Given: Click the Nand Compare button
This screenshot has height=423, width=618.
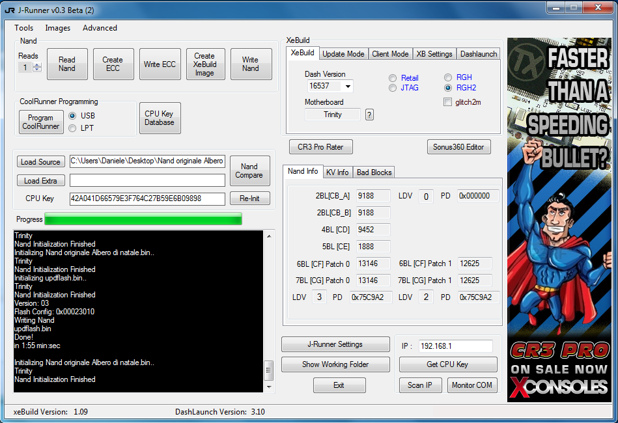Looking at the screenshot, I should [249, 171].
